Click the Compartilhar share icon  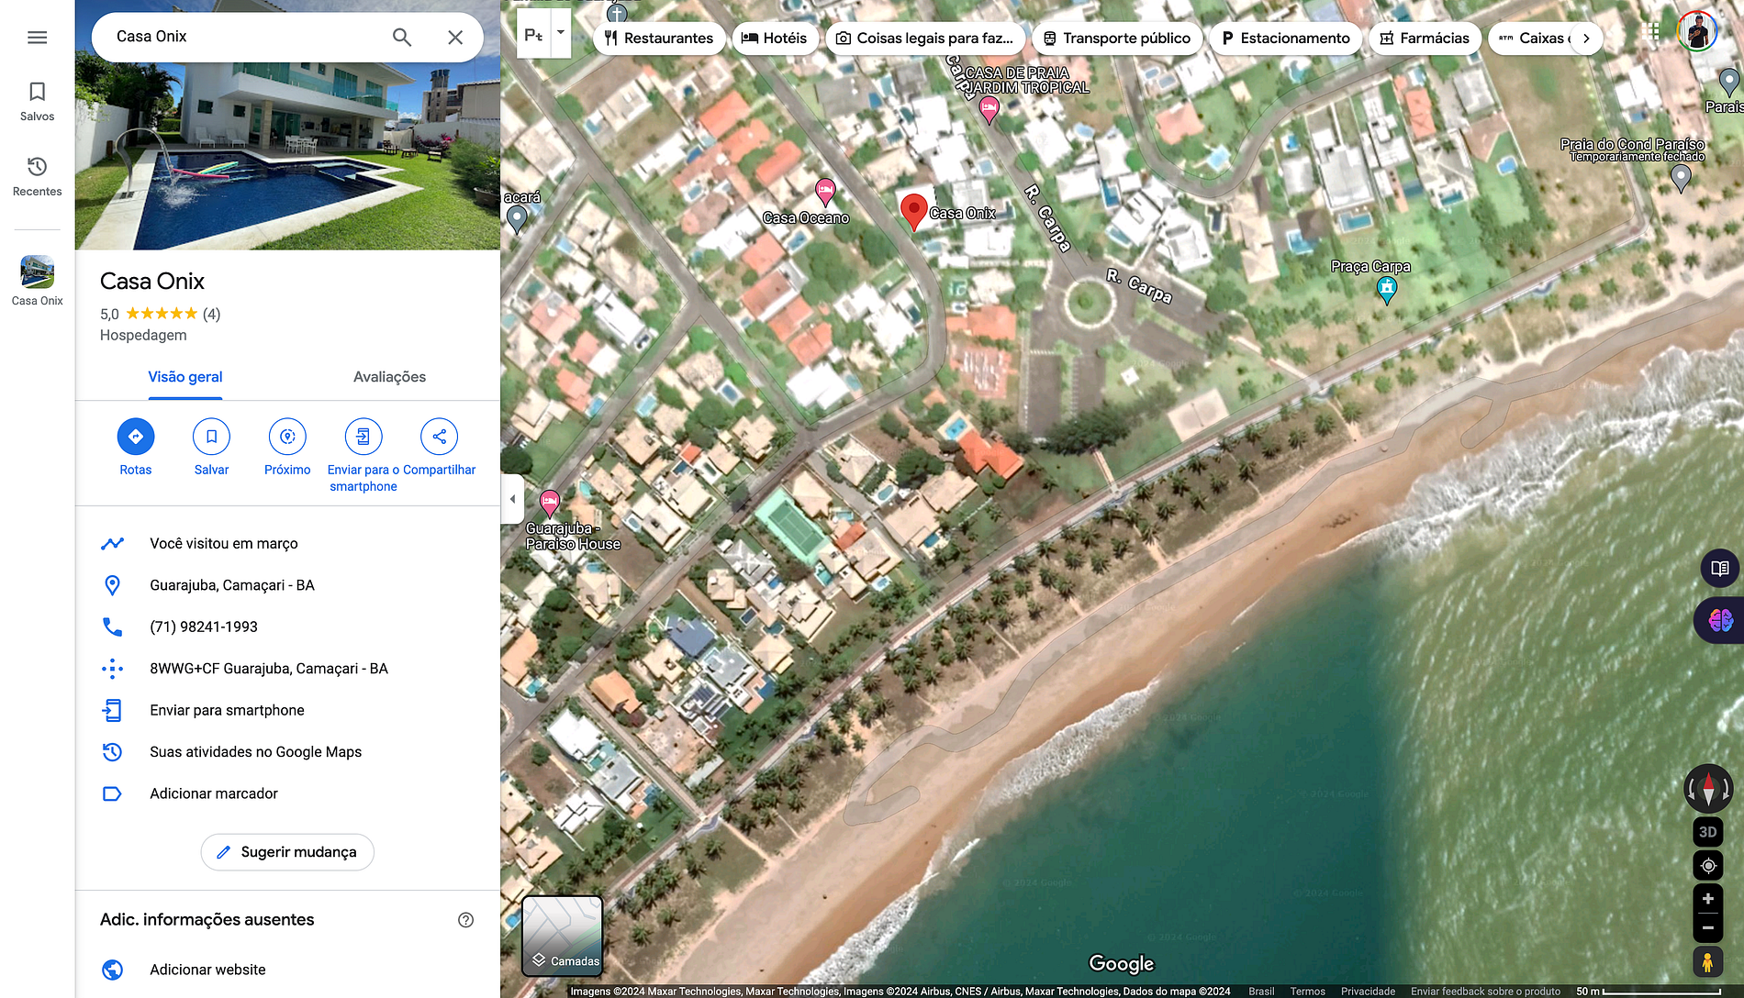(439, 437)
